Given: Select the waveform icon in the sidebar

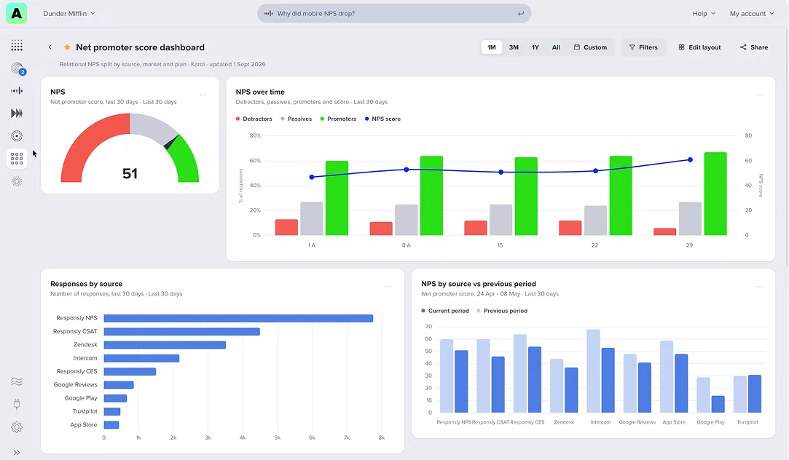Looking at the screenshot, I should 17,90.
